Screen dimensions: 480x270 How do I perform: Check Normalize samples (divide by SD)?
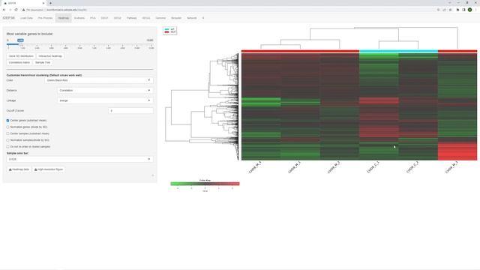tap(8, 140)
